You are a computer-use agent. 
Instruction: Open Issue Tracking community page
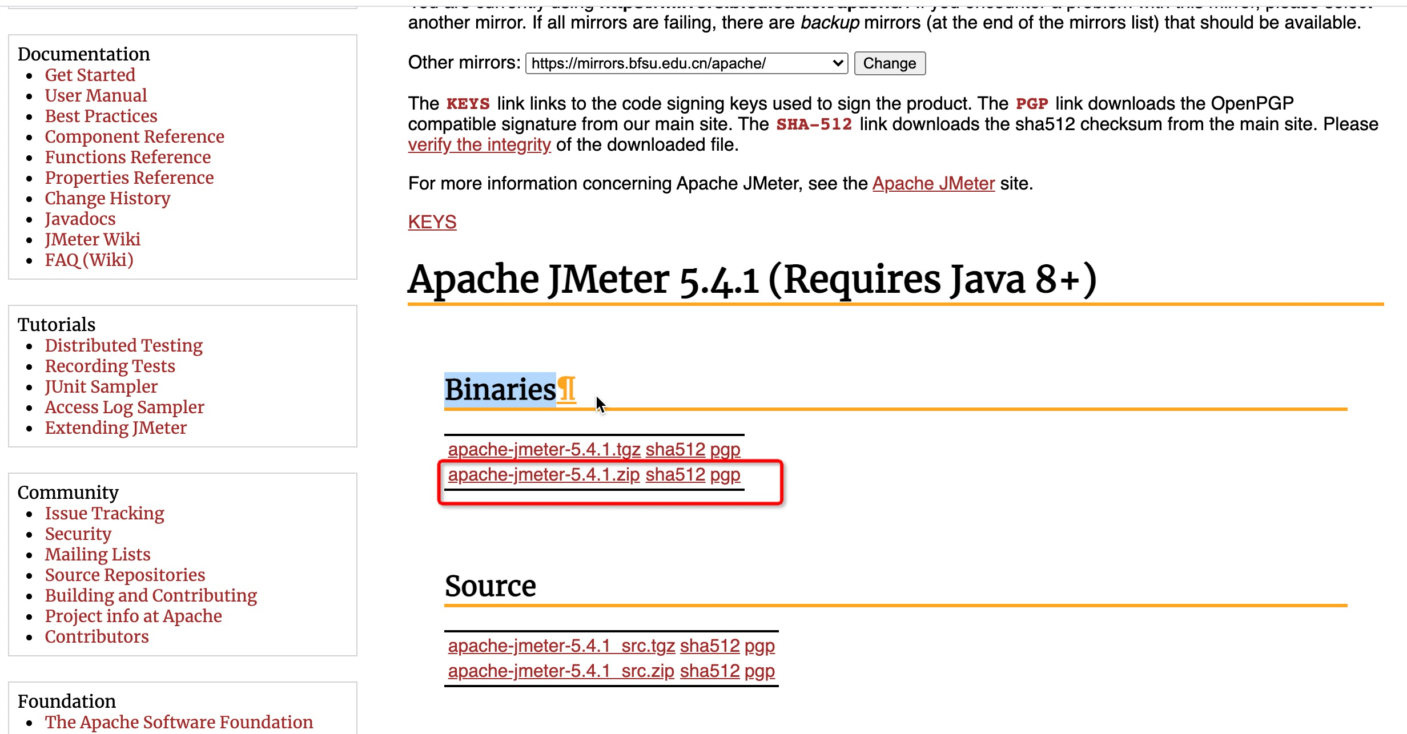104,514
